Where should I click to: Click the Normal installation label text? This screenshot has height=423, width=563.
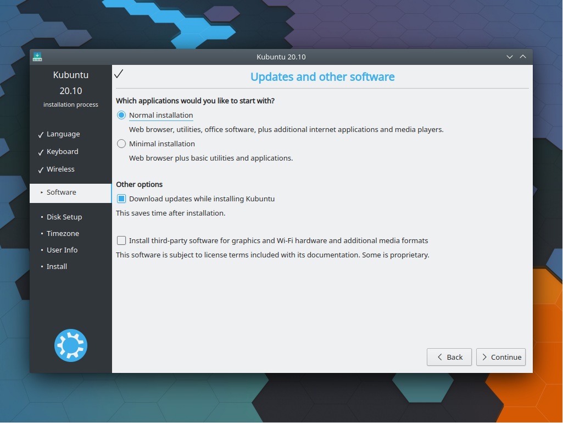coord(161,115)
